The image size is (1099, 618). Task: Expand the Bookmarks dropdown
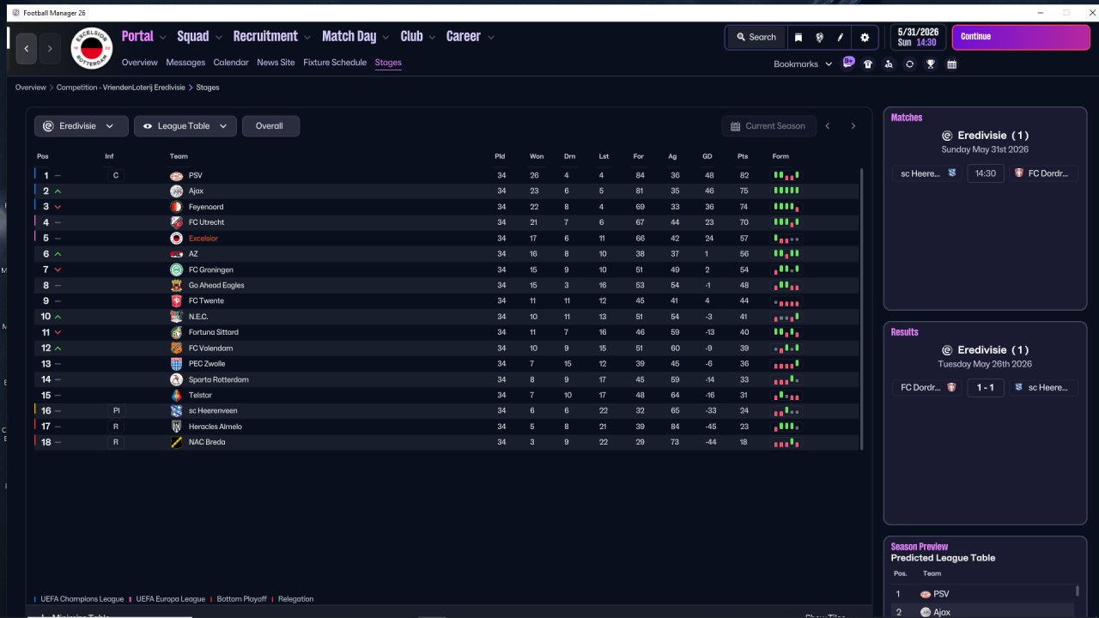804,64
